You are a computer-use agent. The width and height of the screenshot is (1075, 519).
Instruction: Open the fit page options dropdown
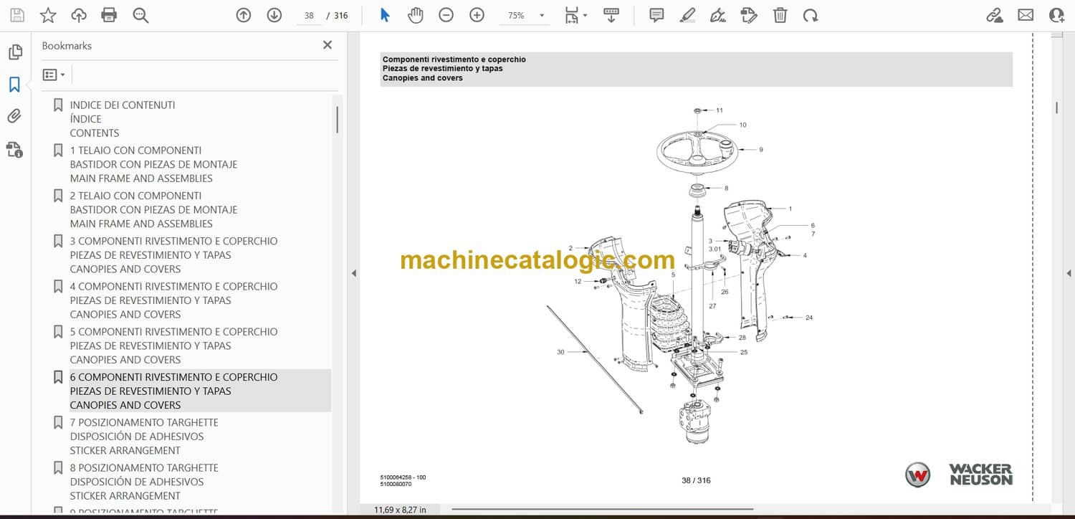[x=575, y=15]
